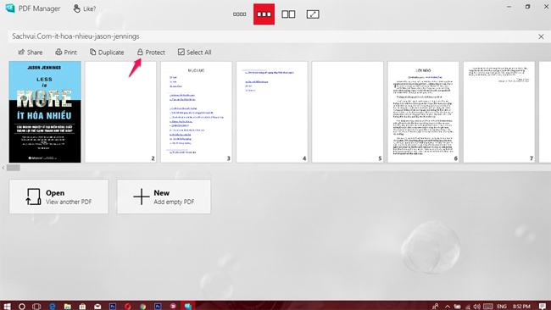Open People icon in system tray

point(436,306)
